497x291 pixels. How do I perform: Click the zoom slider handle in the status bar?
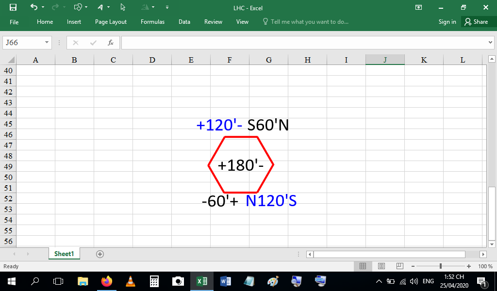(x=440, y=266)
